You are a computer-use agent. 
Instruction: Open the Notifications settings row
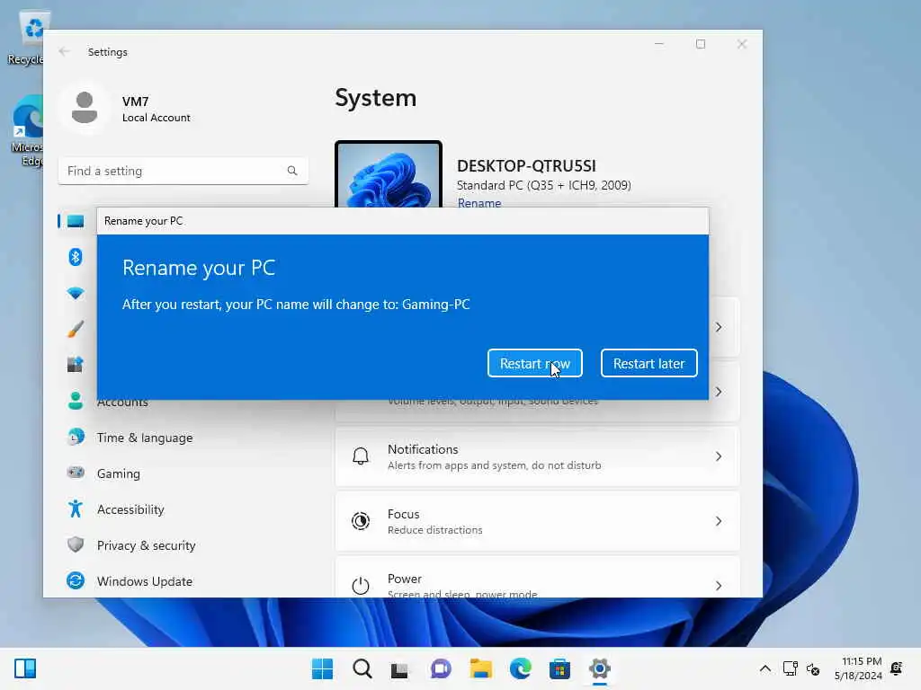pos(537,456)
